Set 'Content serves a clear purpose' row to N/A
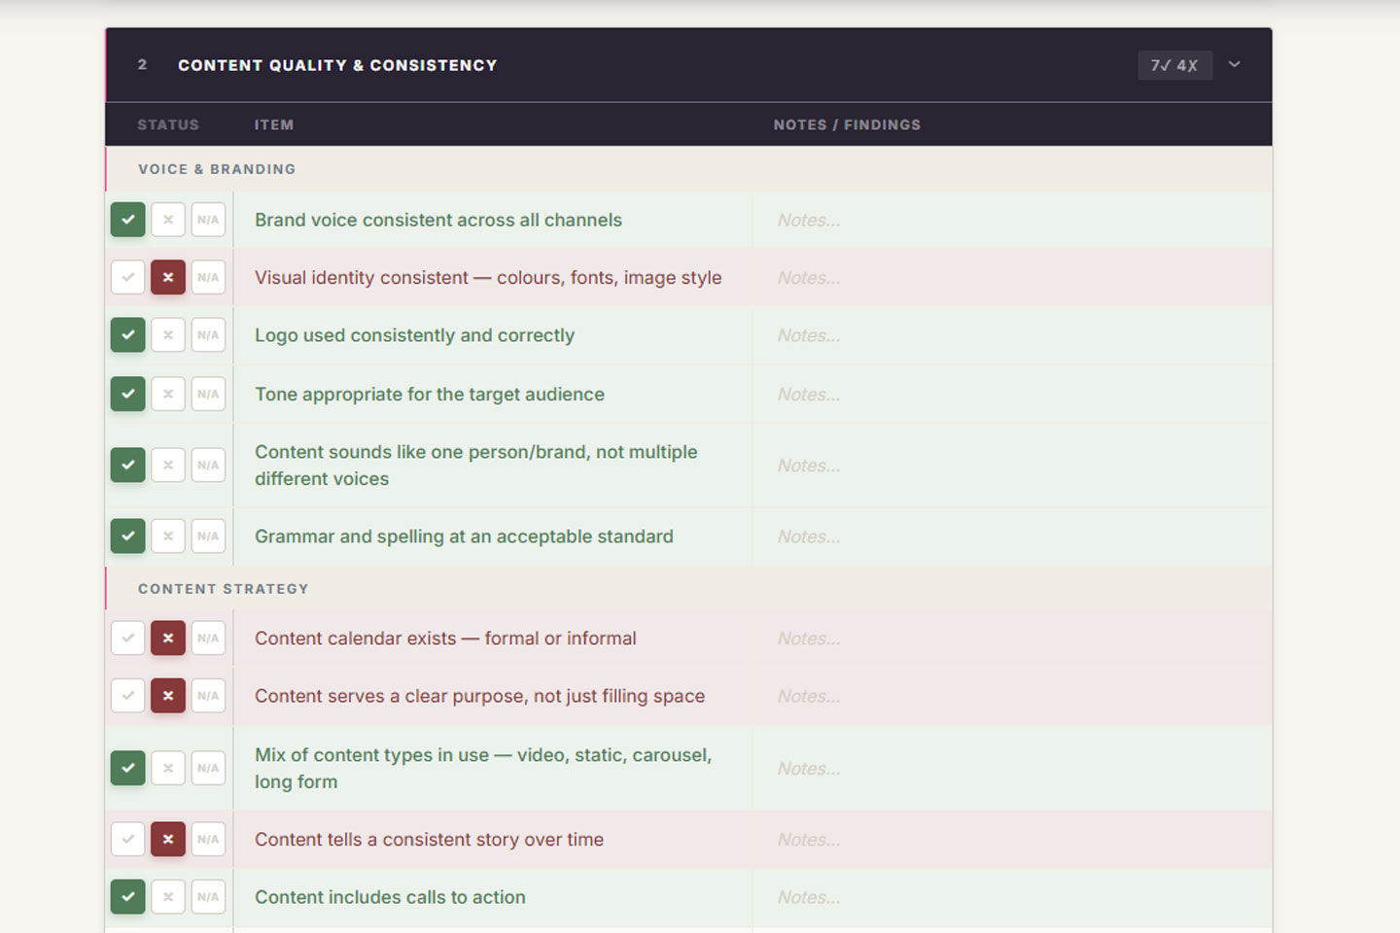The width and height of the screenshot is (1400, 933). tap(208, 696)
